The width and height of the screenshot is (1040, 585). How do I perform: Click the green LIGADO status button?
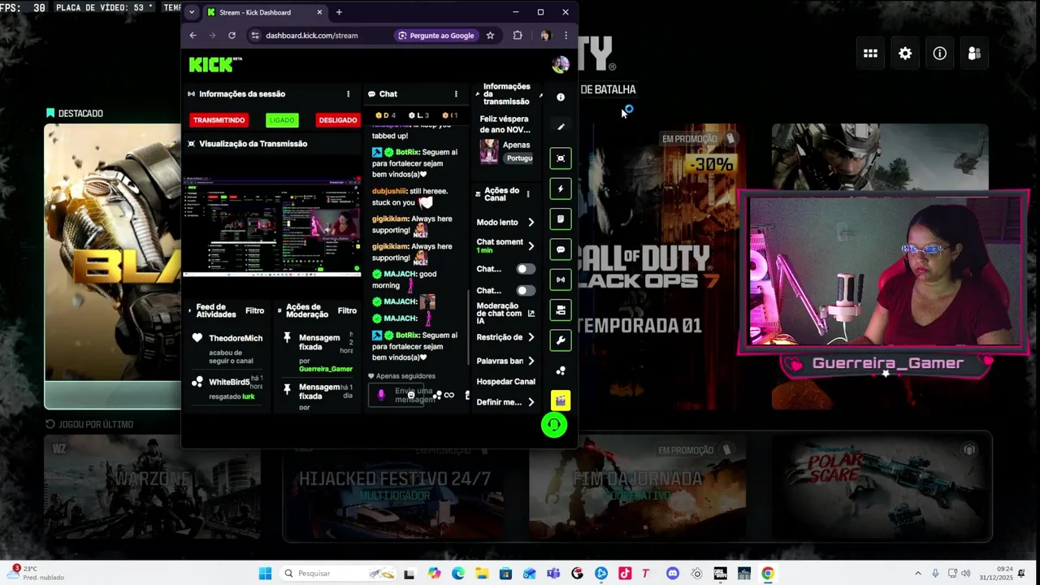282,120
